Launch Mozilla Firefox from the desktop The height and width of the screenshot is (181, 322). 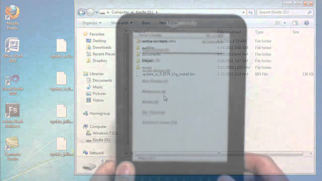point(12,18)
